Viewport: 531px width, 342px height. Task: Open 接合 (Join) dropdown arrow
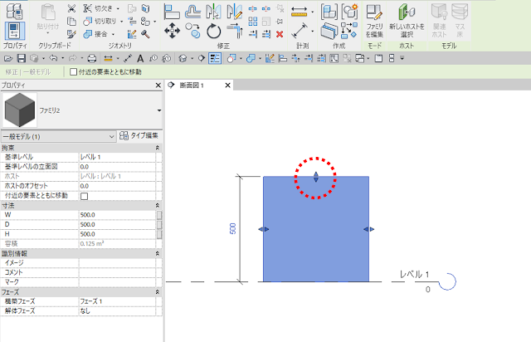tap(113, 34)
